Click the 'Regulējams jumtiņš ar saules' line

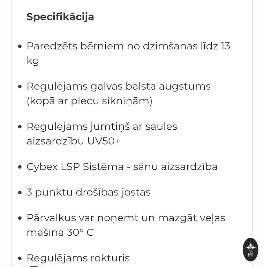102,127
